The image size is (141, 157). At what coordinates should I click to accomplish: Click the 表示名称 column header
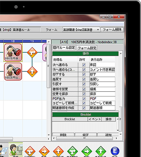102,60
